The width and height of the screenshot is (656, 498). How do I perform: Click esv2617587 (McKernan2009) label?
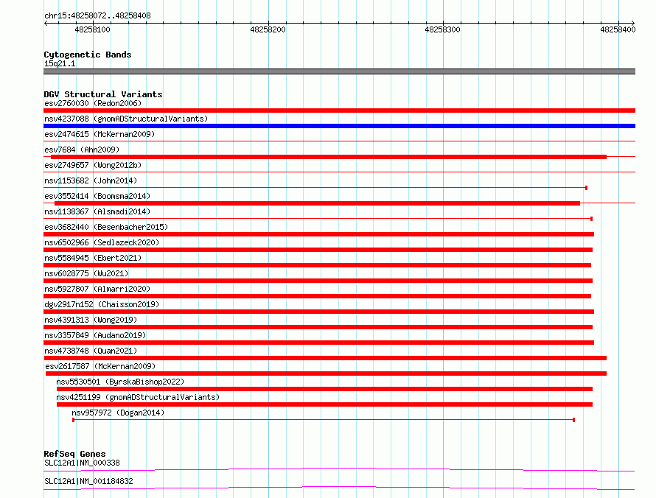100,366
